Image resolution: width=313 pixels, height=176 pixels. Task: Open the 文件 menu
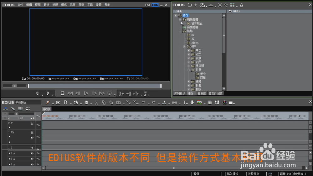(20, 5)
